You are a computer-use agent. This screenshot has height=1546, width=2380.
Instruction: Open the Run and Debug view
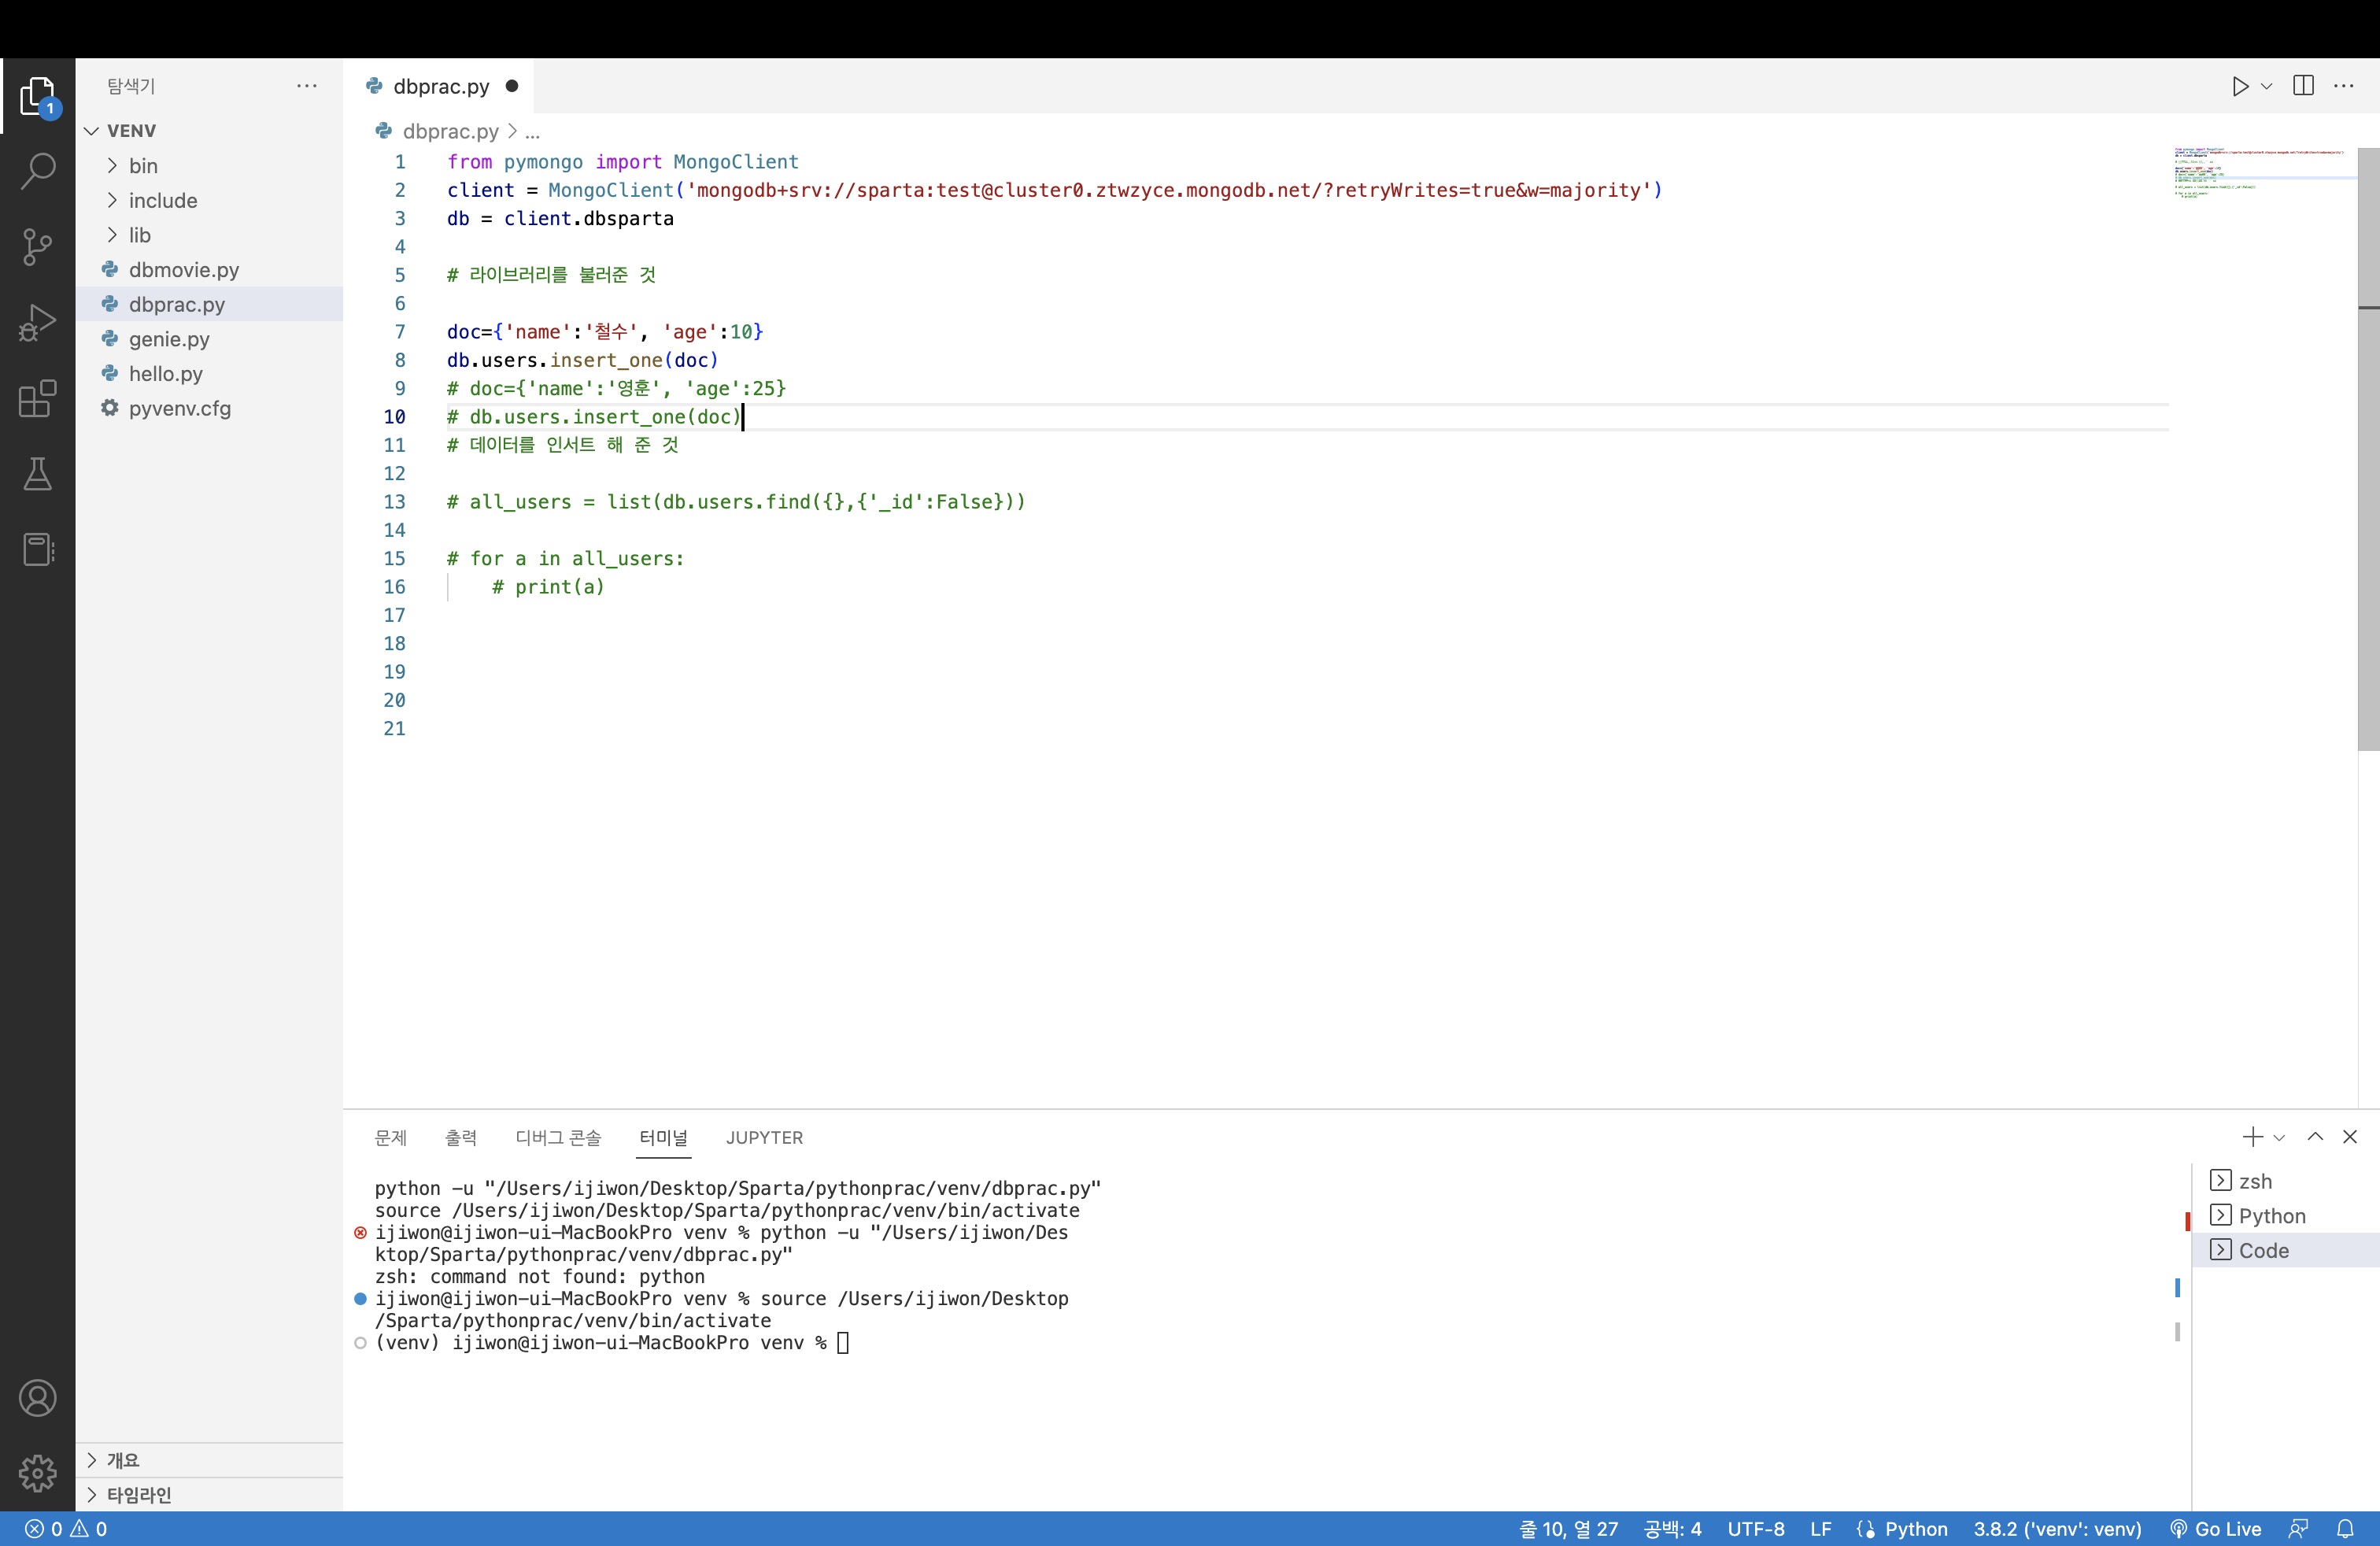pyautogui.click(x=38, y=322)
